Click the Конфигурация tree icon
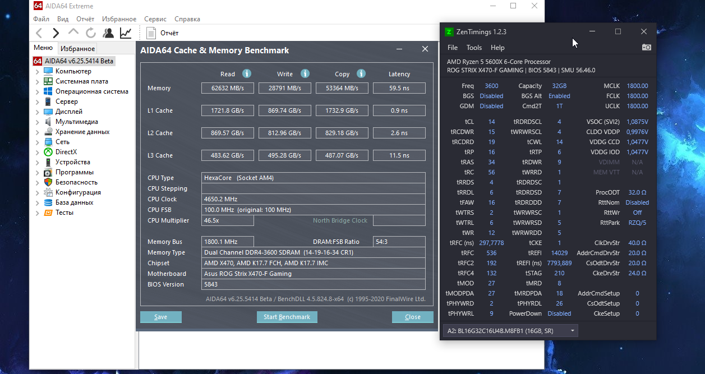 coord(48,192)
